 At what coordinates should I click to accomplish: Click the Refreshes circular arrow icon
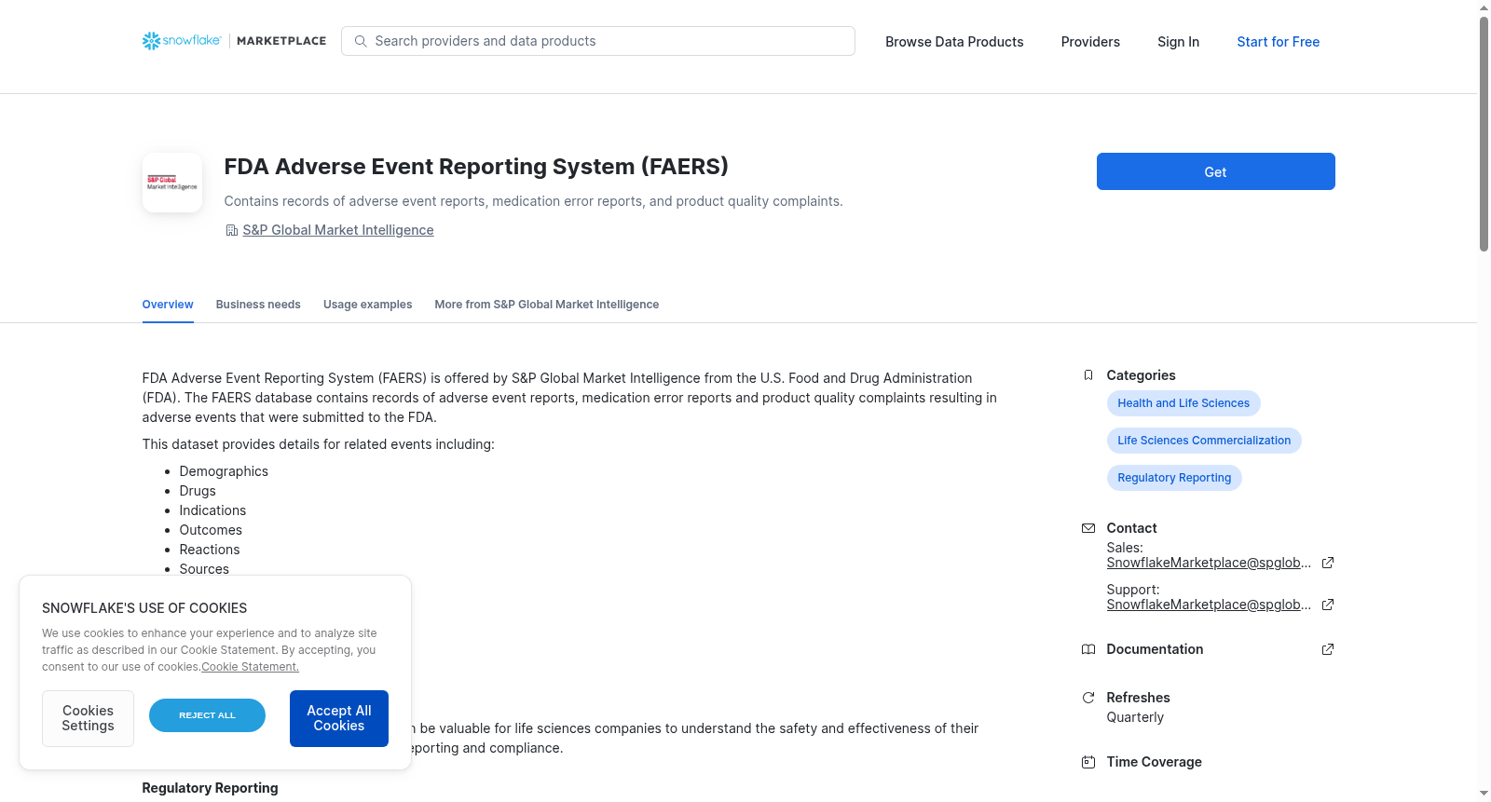[x=1088, y=698]
